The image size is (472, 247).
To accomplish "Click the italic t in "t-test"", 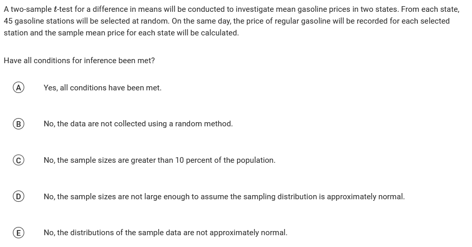I will (x=56, y=9).
